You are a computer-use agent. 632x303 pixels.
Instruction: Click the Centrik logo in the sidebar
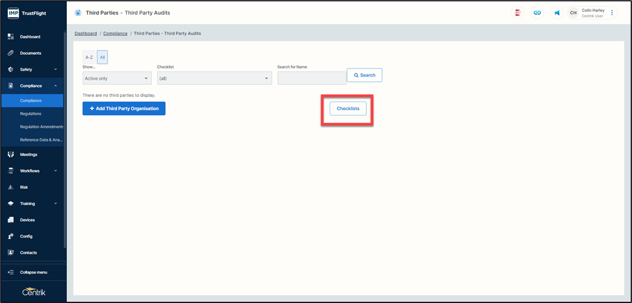34,292
